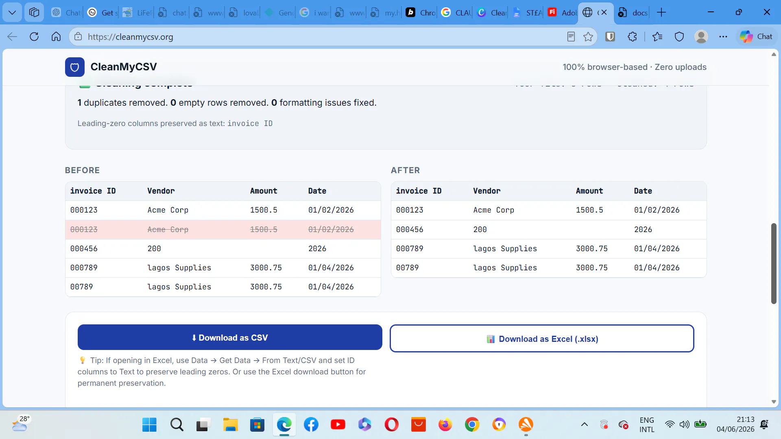Switch to the LiFe tab
The image size is (781, 439).
point(138,13)
